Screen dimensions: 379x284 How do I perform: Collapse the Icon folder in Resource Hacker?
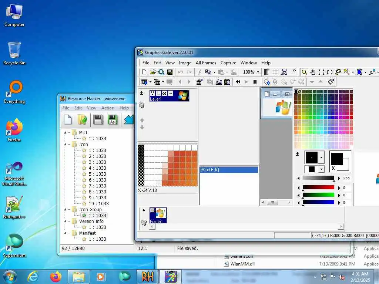click(65, 145)
